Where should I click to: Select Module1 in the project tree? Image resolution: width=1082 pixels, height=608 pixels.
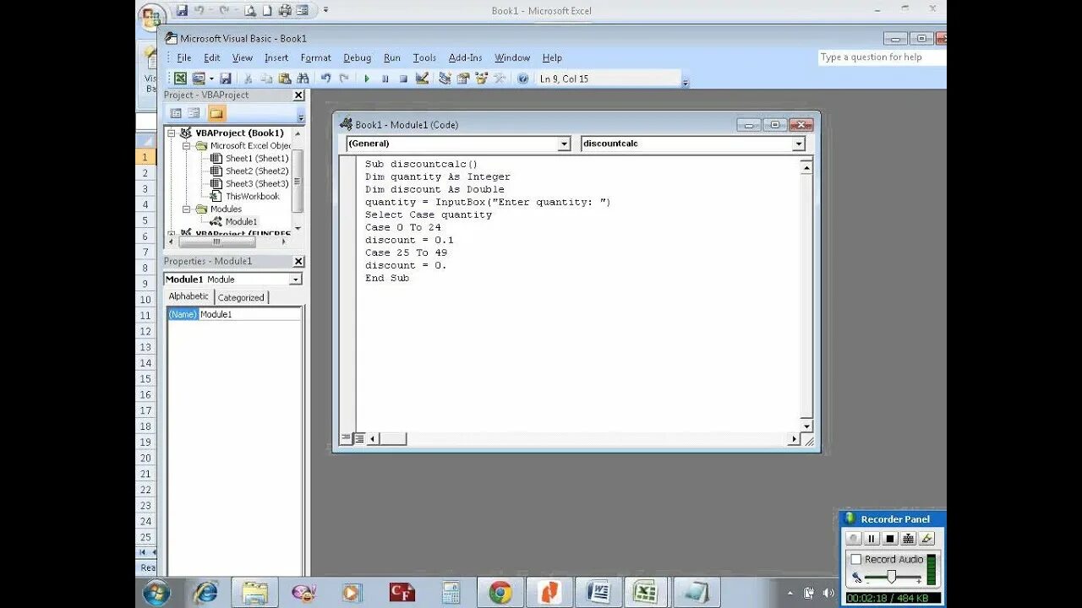(241, 221)
